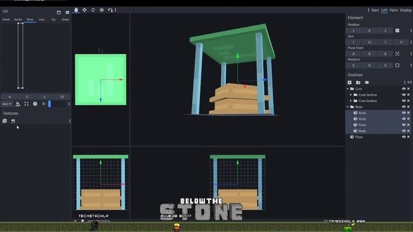Expand the second Core Section folder
413x232 pixels.
pos(351,101)
